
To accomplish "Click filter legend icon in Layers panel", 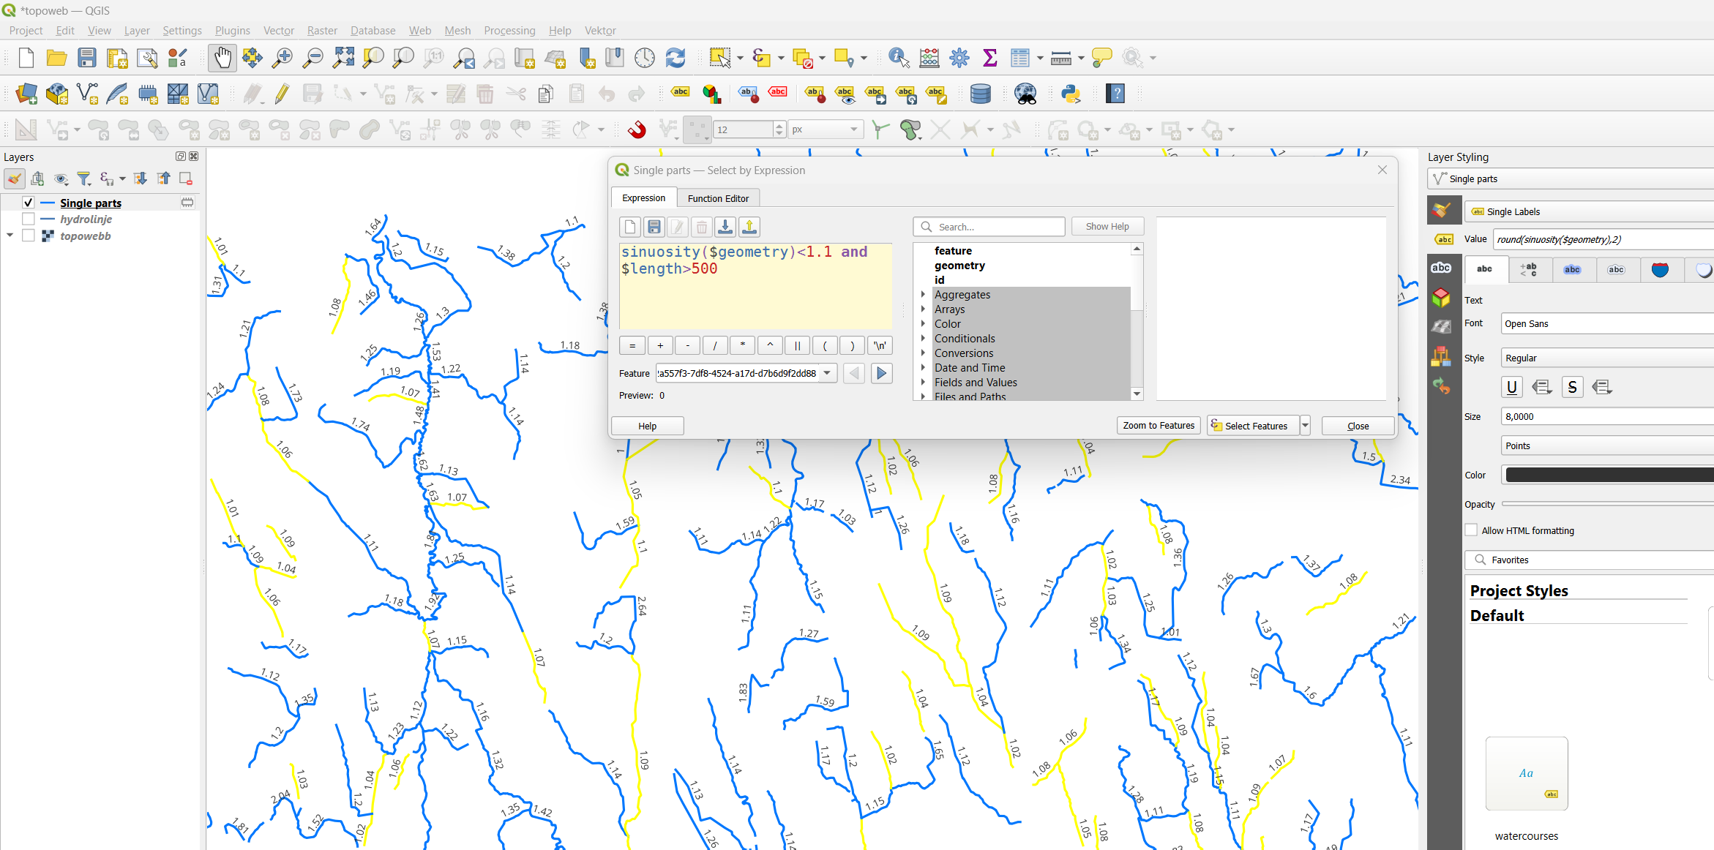I will click(84, 178).
